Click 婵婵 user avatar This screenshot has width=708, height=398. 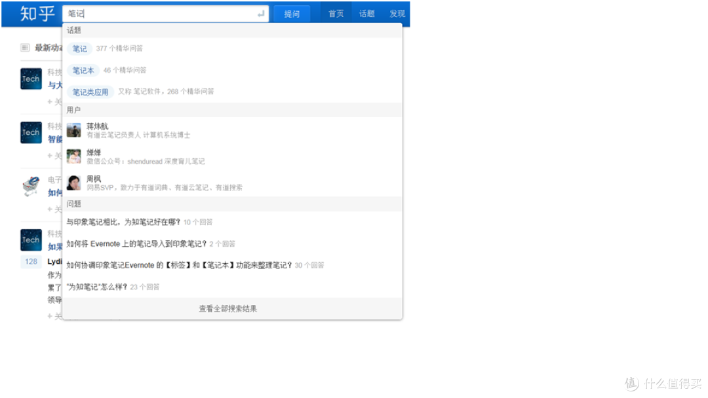[73, 156]
